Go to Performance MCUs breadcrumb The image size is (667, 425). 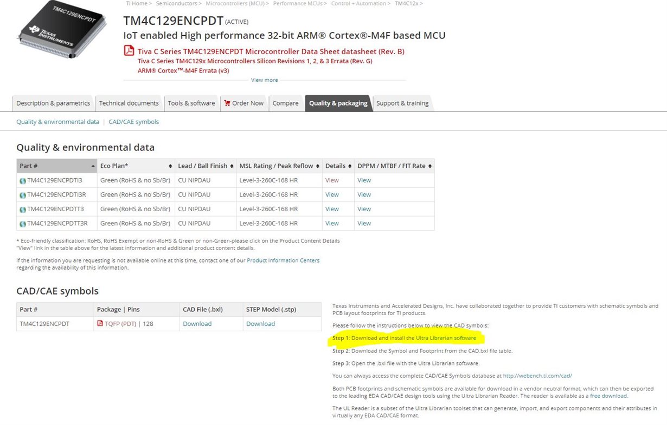coord(298,3)
